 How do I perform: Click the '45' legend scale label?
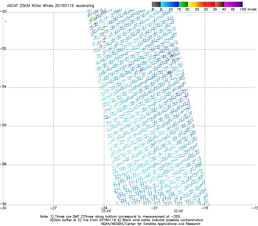point(233,9)
